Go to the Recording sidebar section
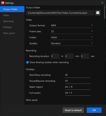The width and height of the screenshot is (106, 116). [x=12, y=21]
